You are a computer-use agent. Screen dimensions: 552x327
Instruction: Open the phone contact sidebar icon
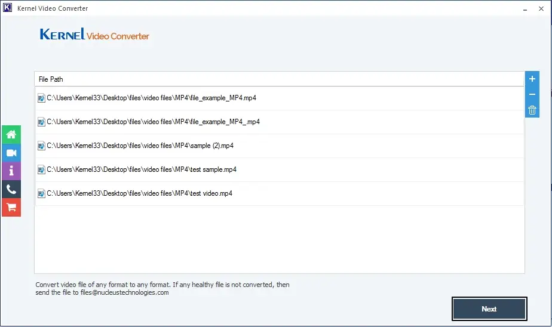[11, 189]
